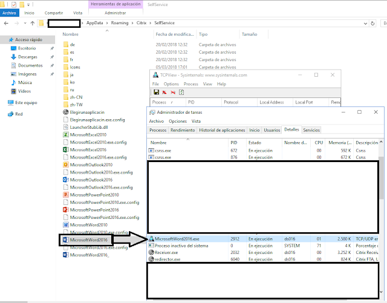Expand address bar history dropdown

point(365,24)
